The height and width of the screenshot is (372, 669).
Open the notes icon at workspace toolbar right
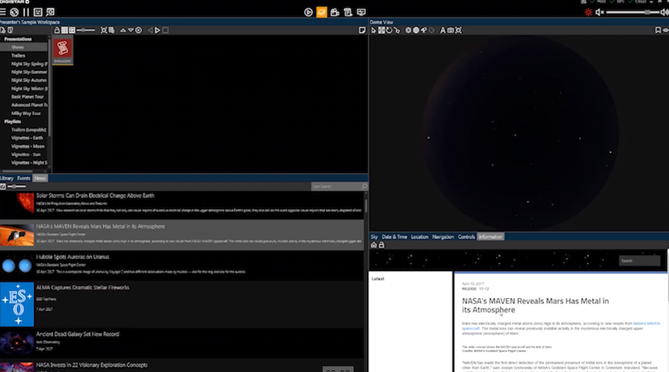pos(363,30)
